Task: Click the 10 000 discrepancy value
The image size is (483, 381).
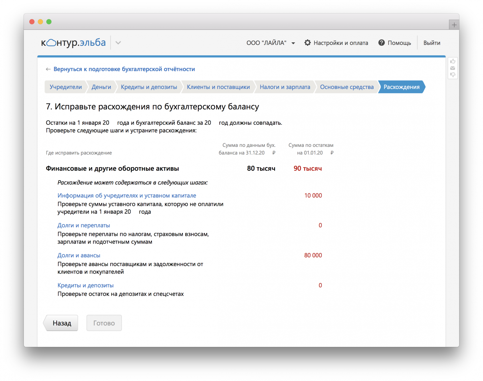Action: [x=313, y=196]
